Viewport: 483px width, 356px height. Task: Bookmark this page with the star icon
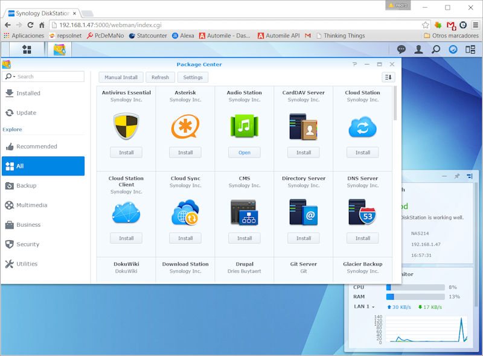coord(426,25)
